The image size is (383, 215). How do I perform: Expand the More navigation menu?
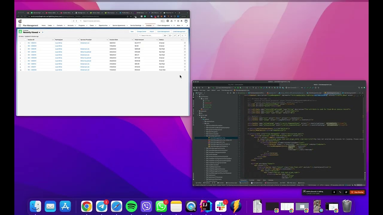click(179, 25)
